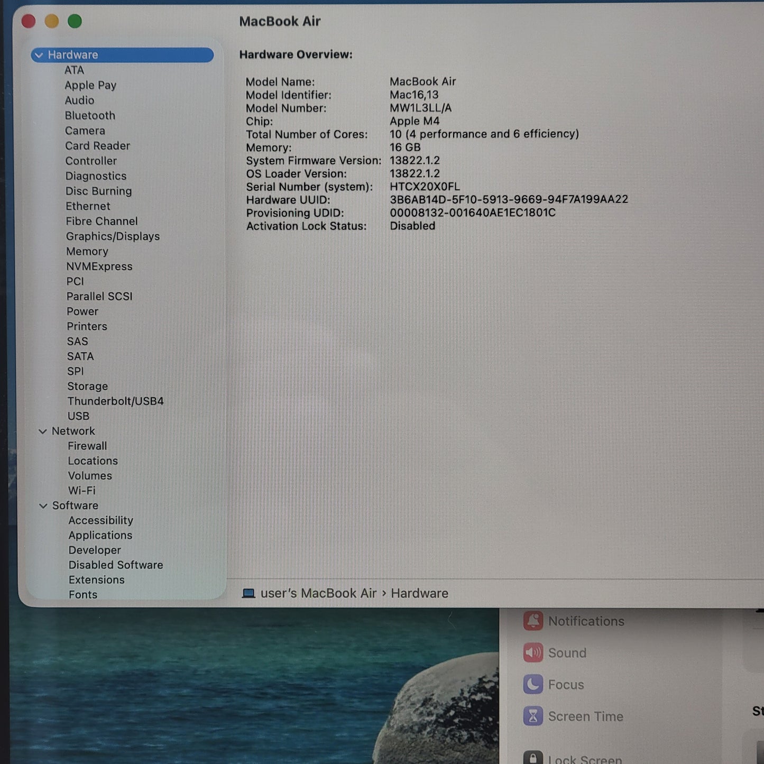Viewport: 764px width, 764px height.
Task: Select Bluetooth in the hardware sidebar
Action: click(x=90, y=115)
